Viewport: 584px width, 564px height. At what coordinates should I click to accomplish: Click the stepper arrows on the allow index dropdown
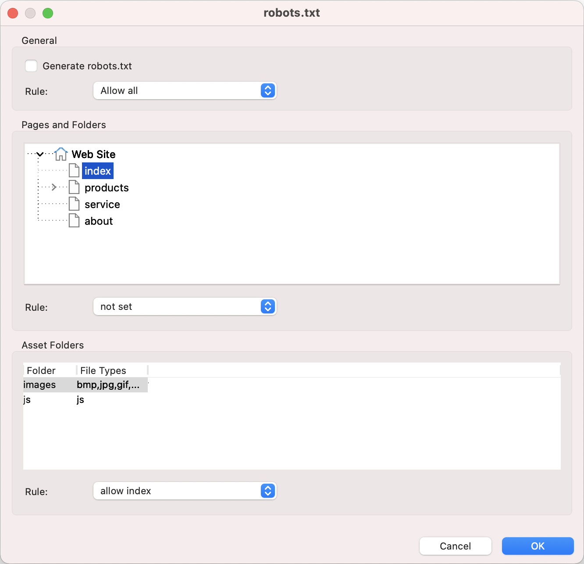pyautogui.click(x=268, y=491)
